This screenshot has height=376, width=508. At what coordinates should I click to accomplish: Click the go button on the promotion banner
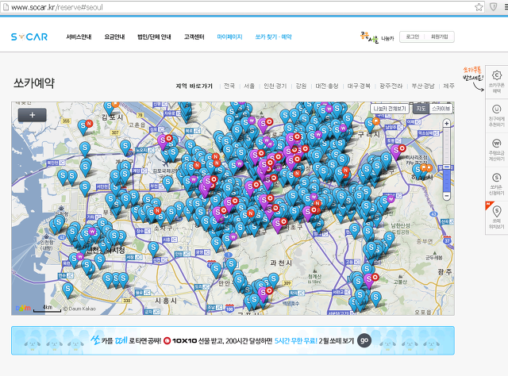pos(364,340)
